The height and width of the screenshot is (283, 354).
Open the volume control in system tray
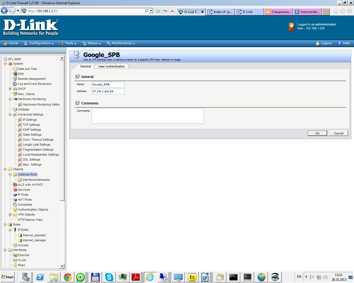click(325, 277)
